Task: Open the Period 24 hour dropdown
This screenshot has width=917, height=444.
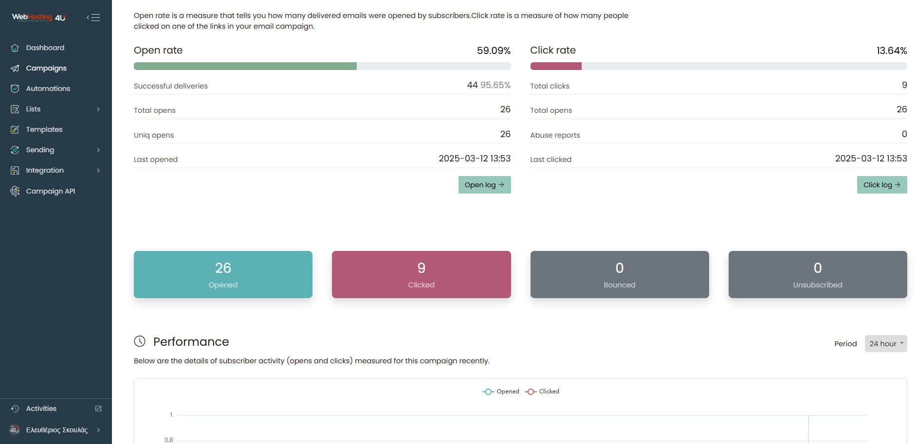Action: [885, 343]
